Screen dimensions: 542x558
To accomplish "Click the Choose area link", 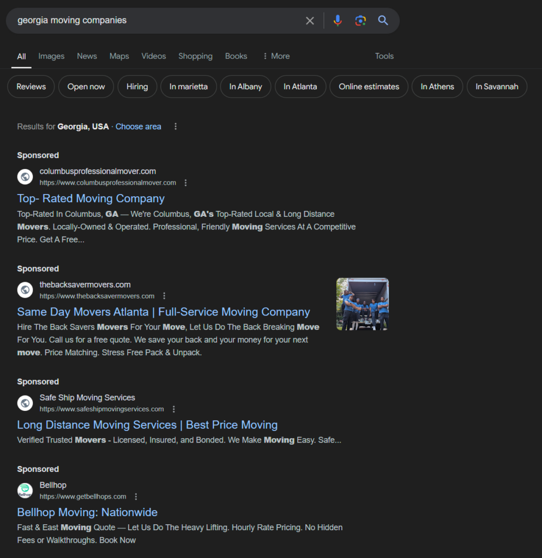I will click(138, 126).
